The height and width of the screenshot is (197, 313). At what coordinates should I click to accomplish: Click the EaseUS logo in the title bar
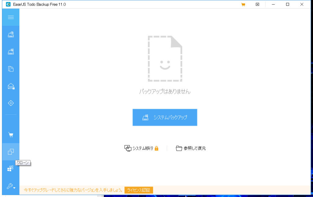point(8,4)
